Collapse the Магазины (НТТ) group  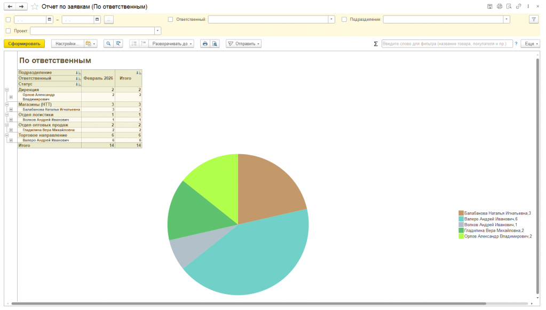tap(6, 105)
